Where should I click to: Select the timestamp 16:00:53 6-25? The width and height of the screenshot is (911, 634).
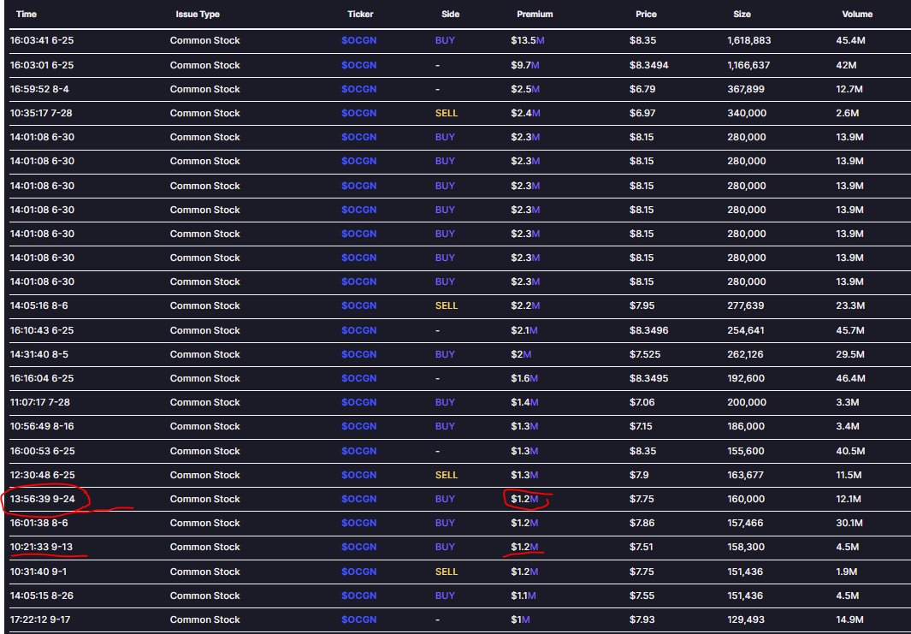(42, 451)
